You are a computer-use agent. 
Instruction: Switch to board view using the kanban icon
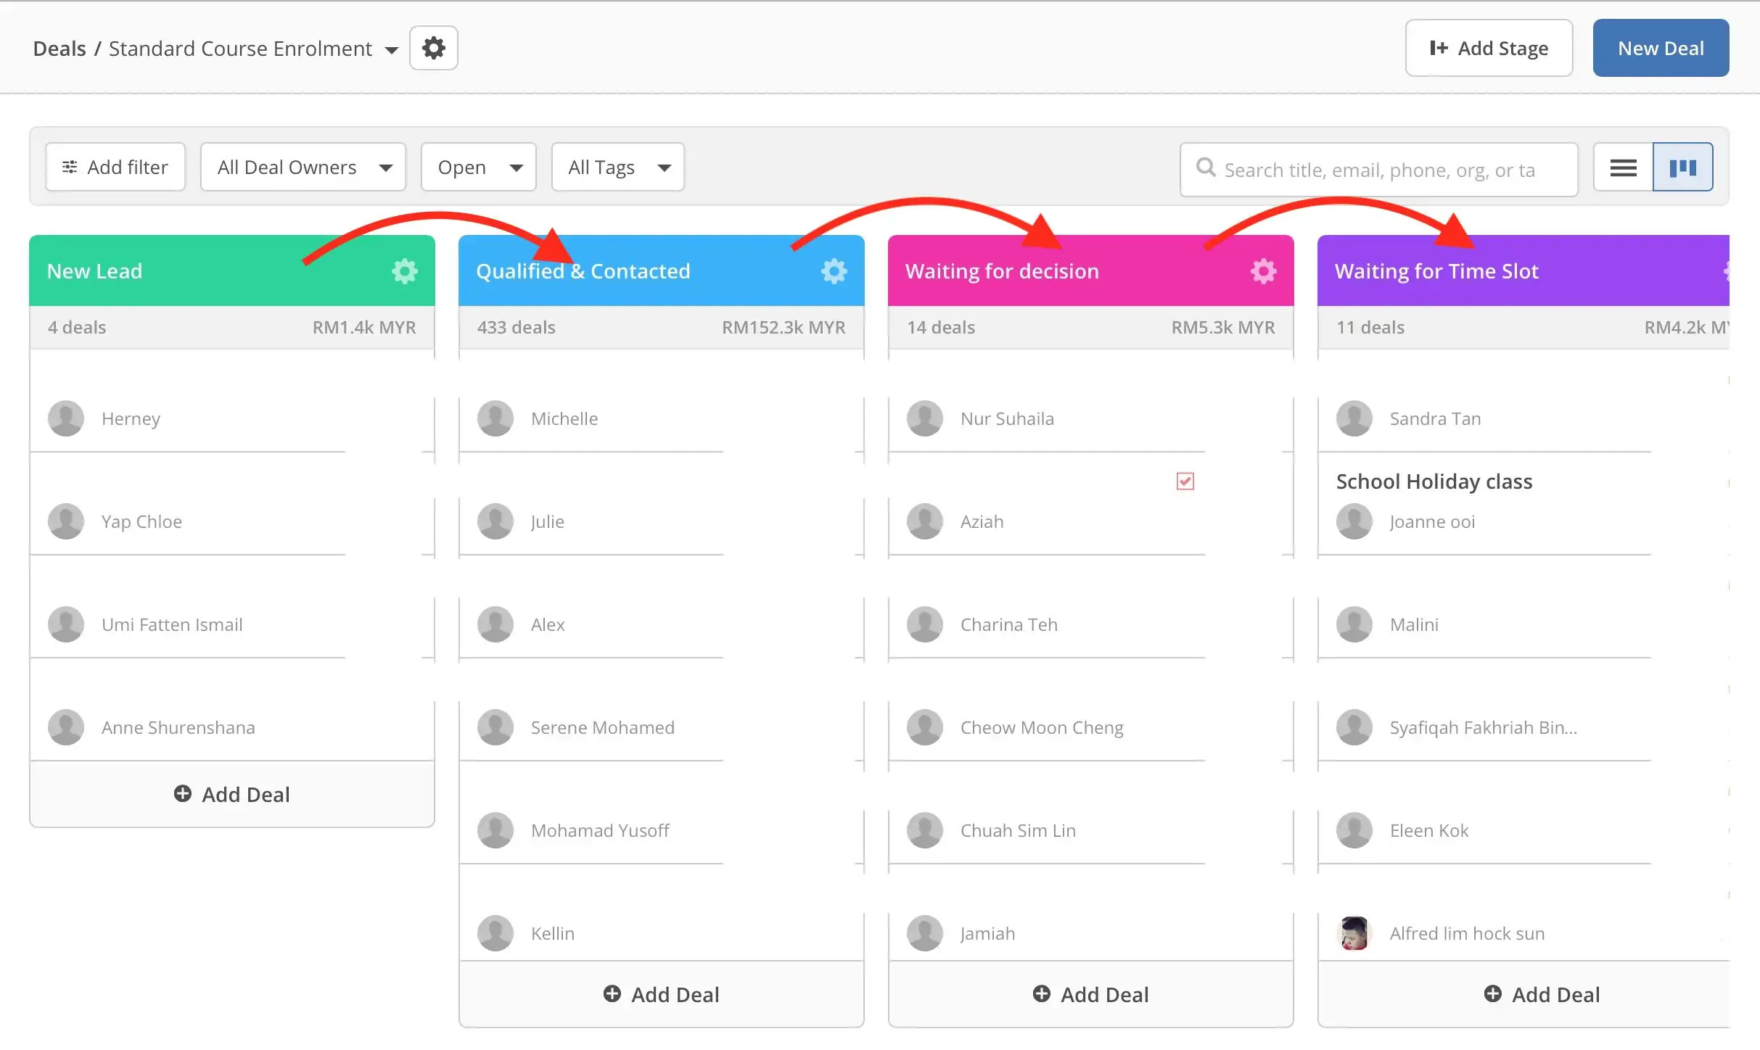tap(1682, 166)
